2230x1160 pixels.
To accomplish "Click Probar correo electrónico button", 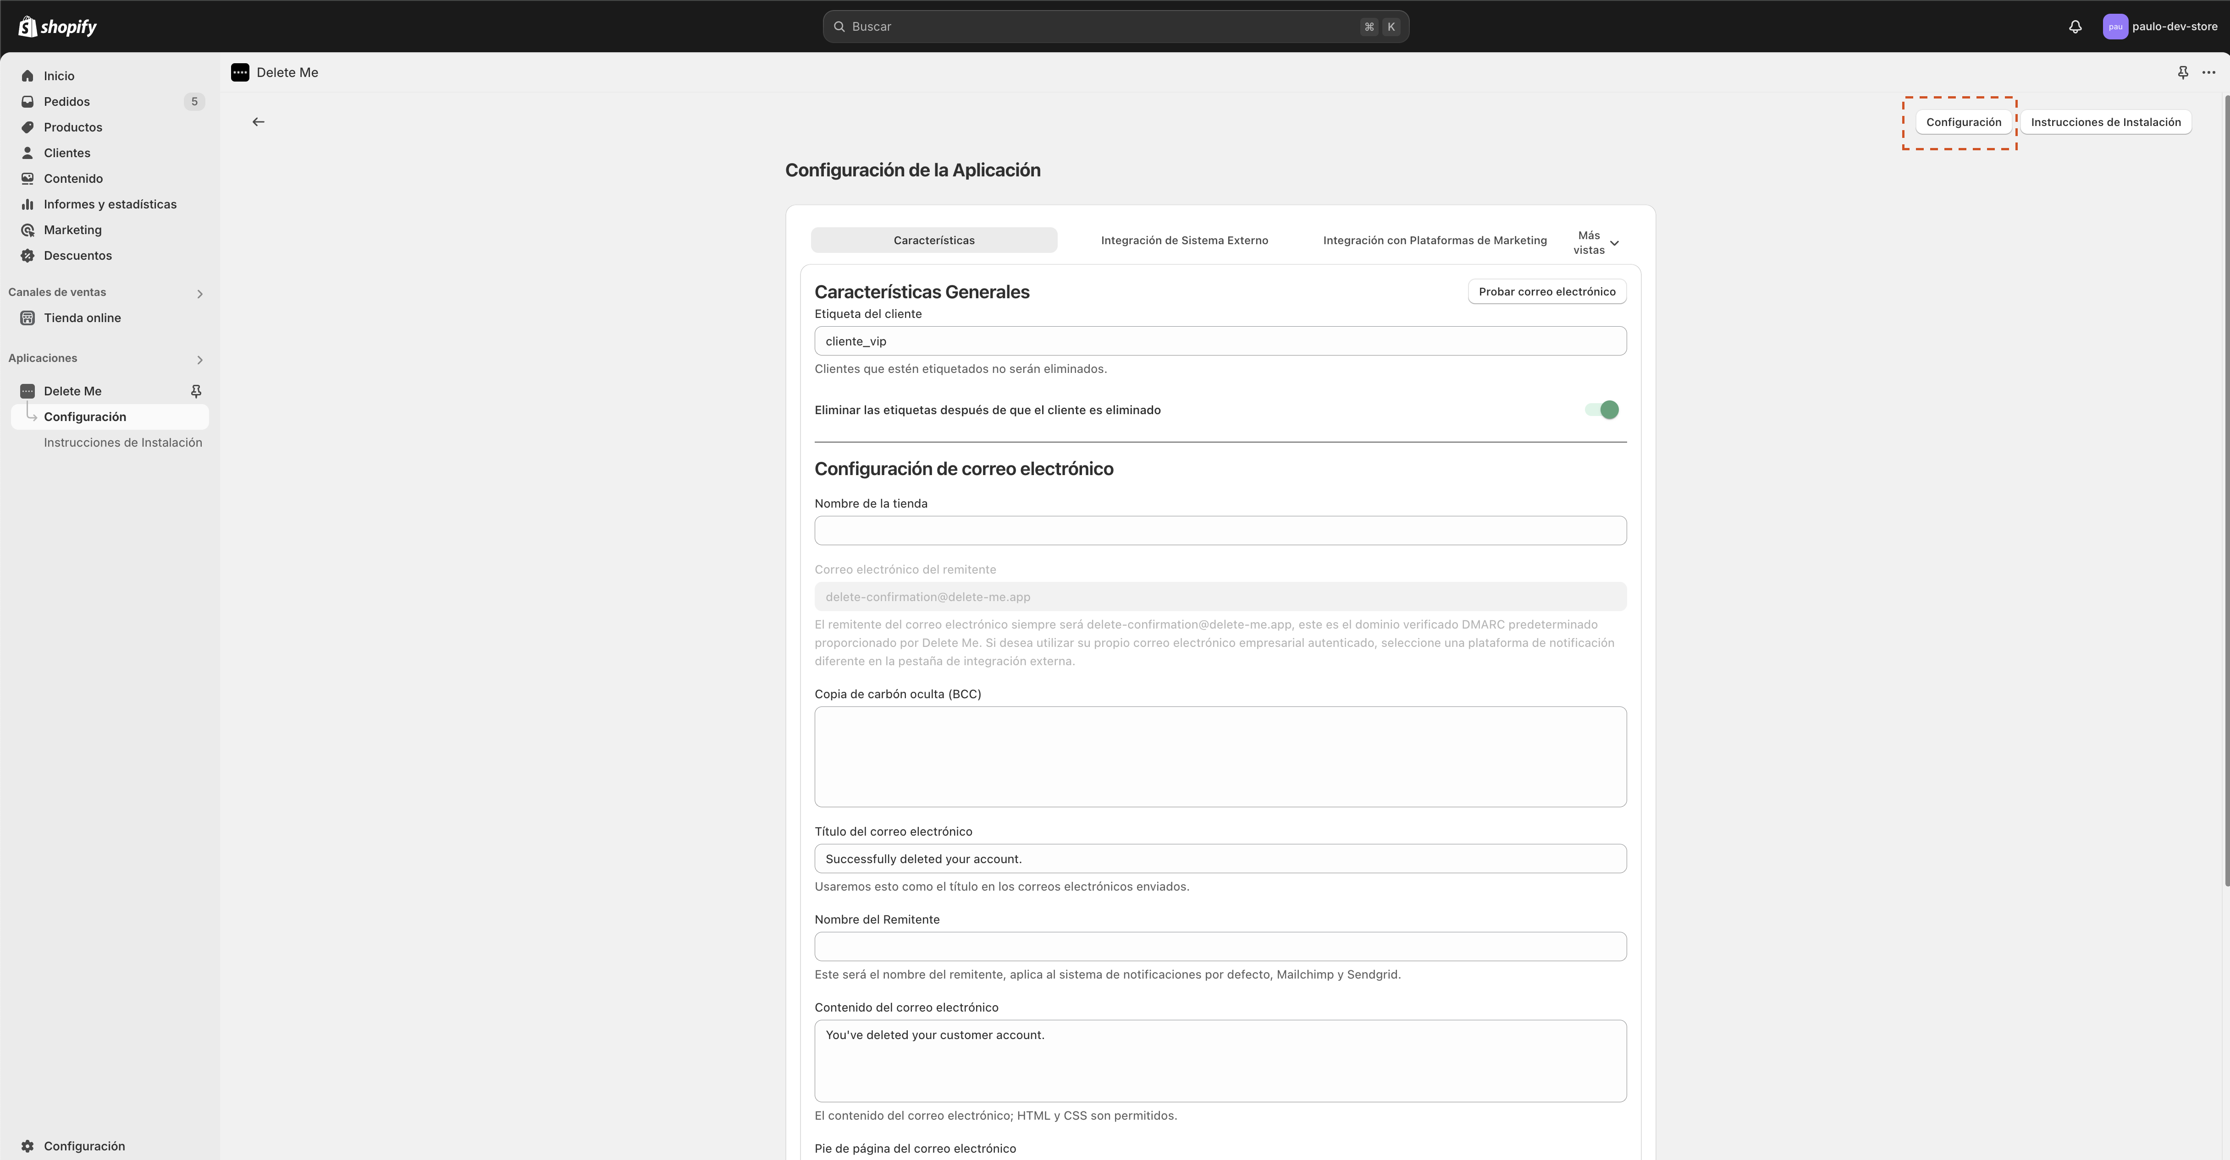I will (x=1547, y=291).
